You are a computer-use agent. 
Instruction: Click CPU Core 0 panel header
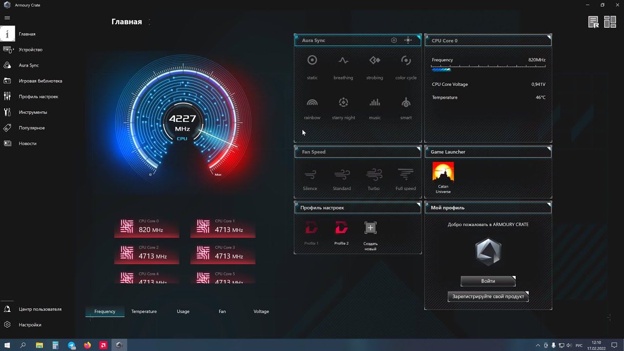click(x=488, y=40)
